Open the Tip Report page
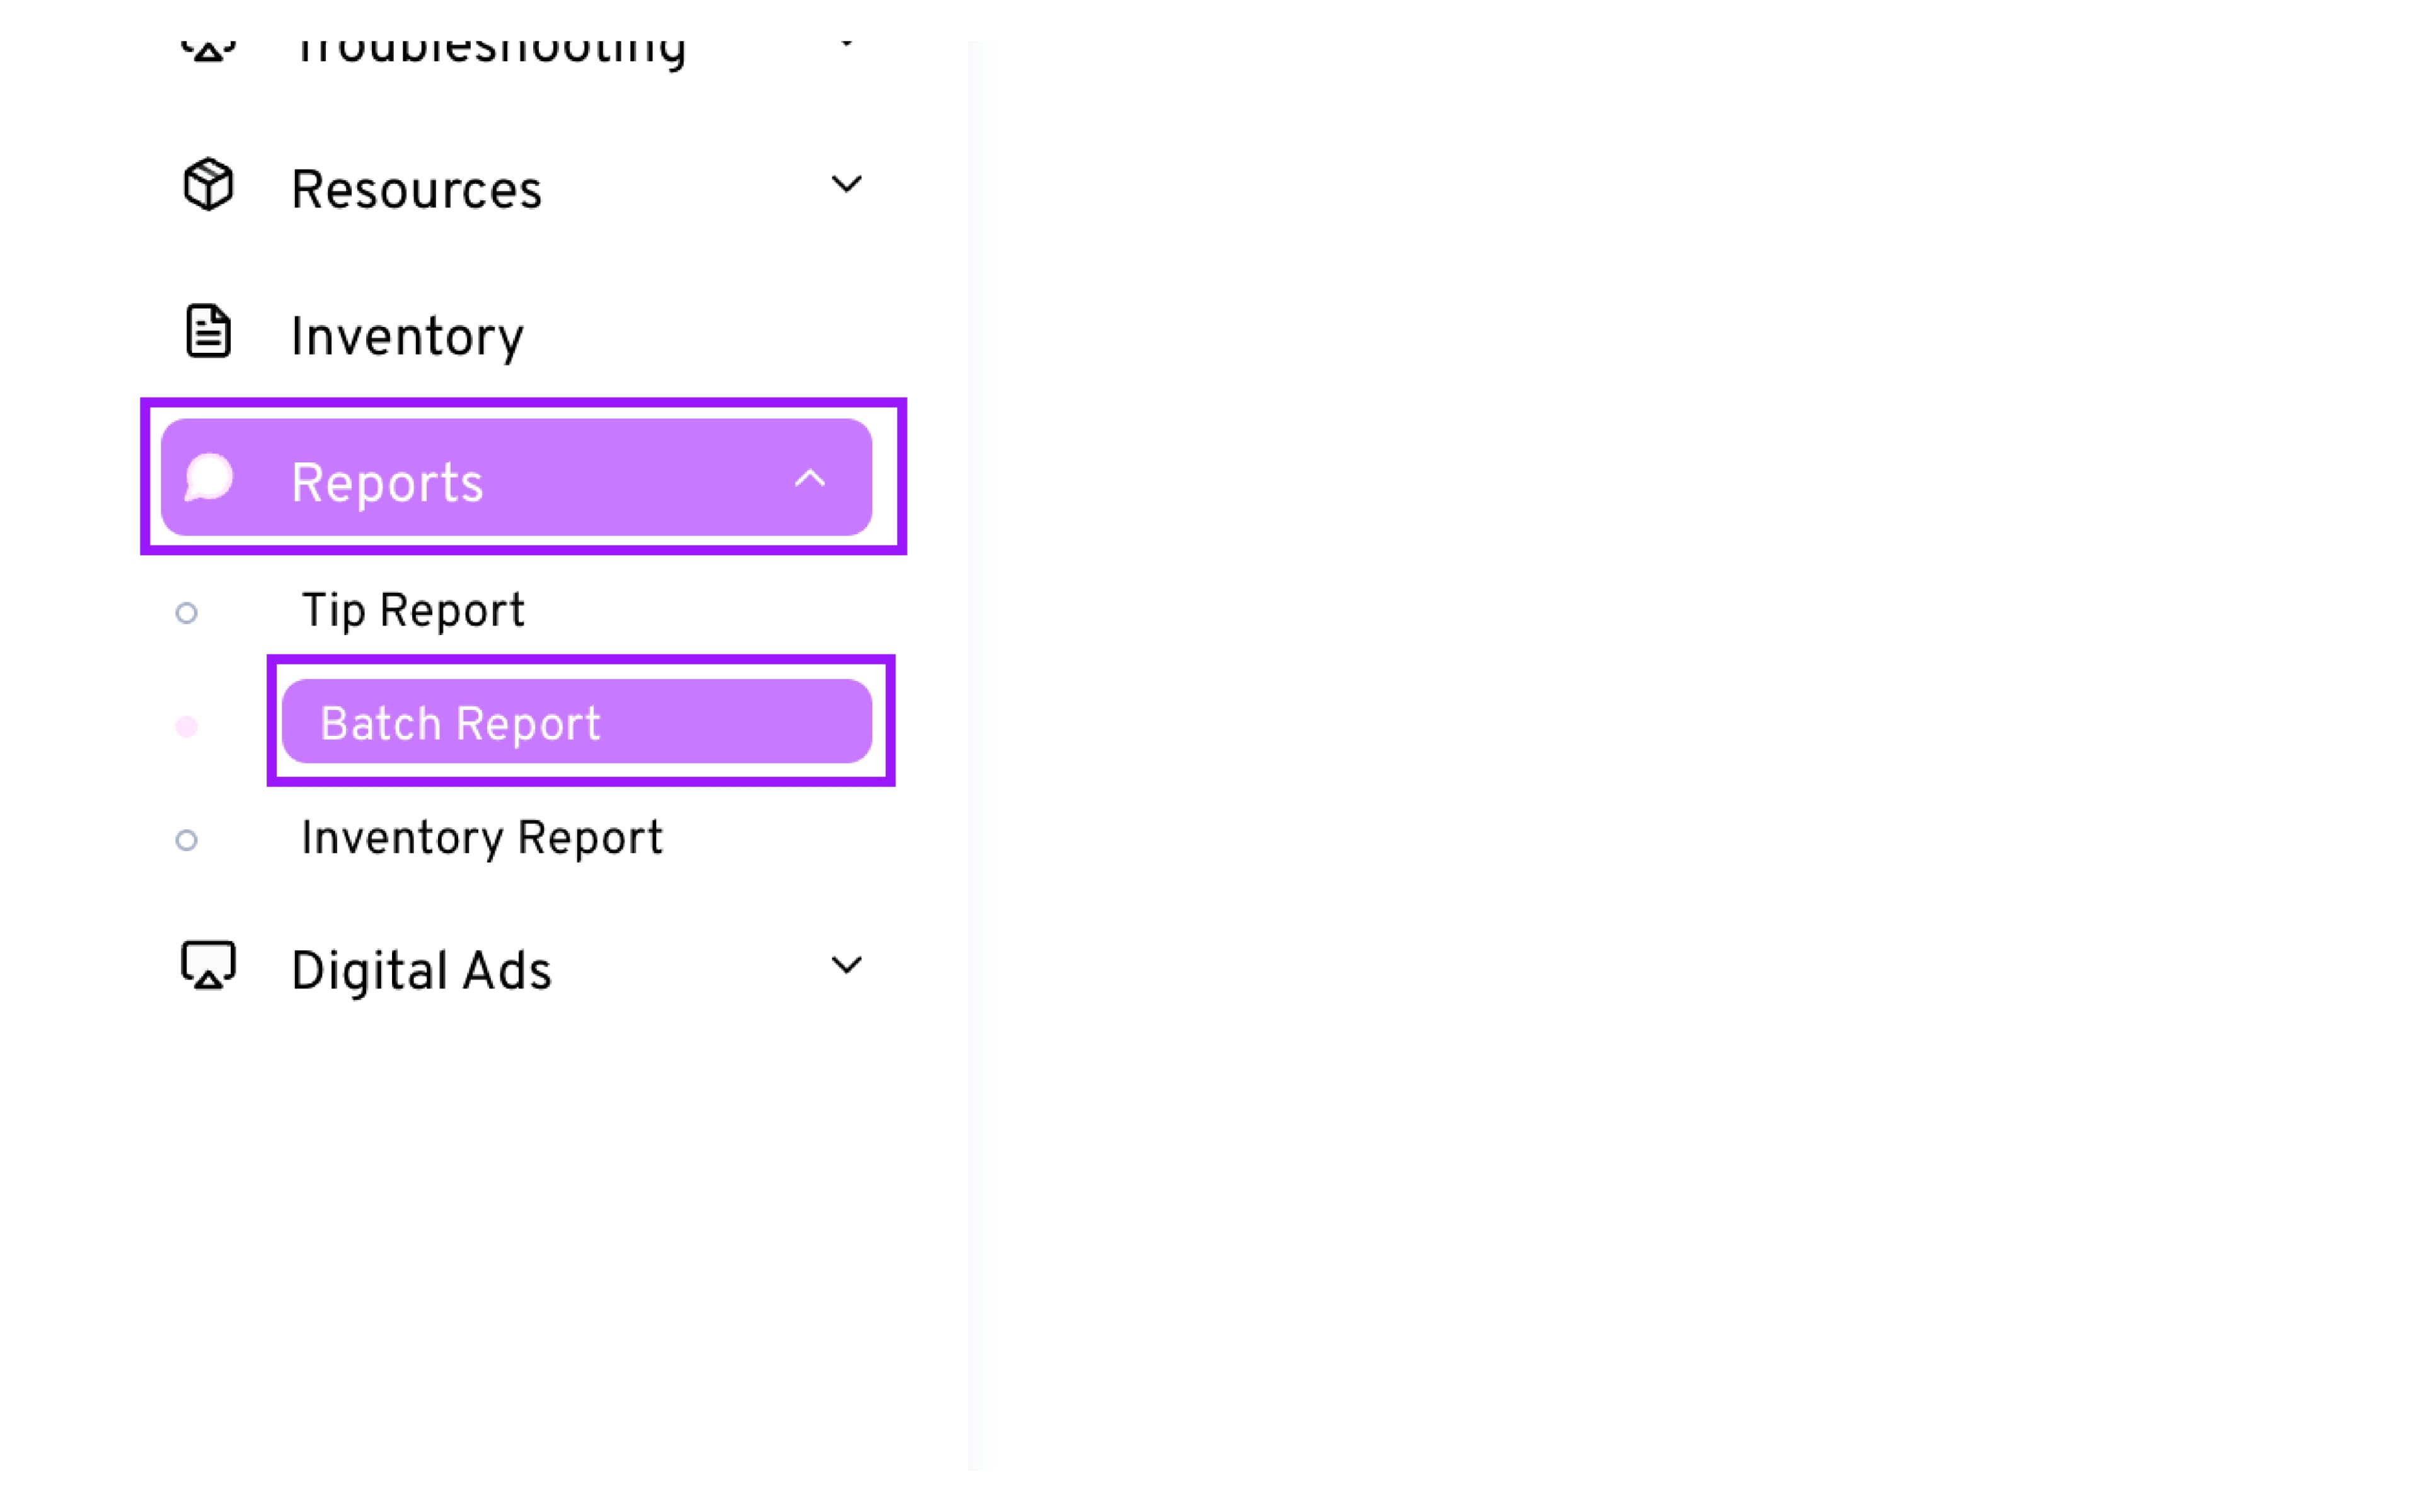Screen dimensions: 2420x1512 click(x=412, y=611)
